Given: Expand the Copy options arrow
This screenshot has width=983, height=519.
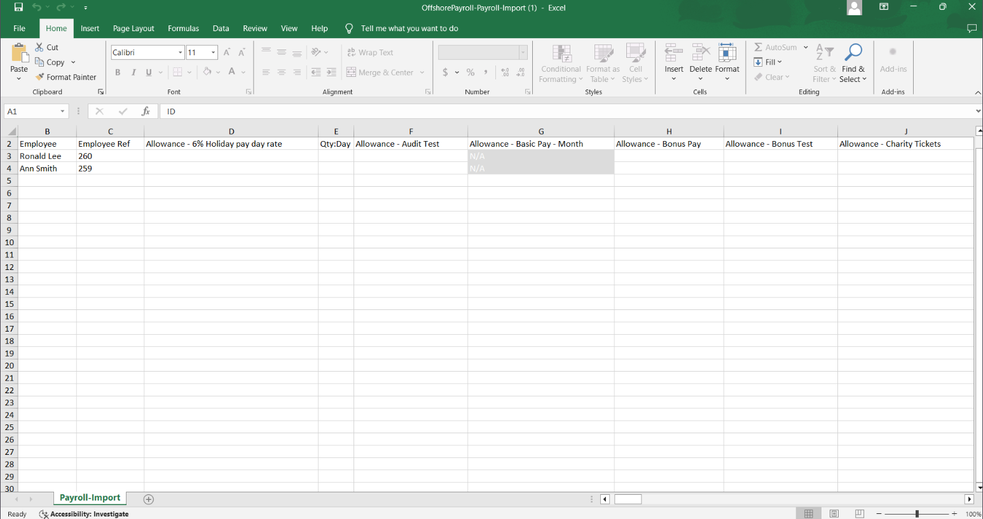Looking at the screenshot, I should (73, 62).
